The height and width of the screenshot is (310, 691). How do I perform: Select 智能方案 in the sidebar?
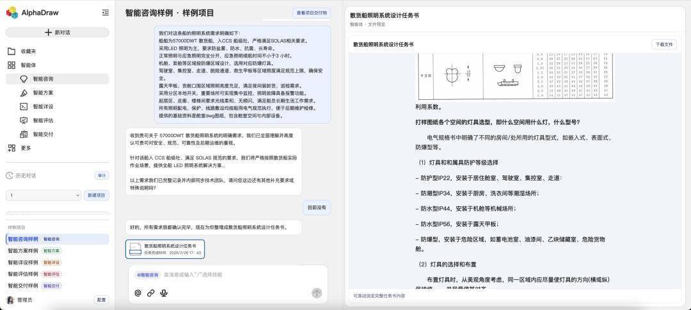pos(43,93)
